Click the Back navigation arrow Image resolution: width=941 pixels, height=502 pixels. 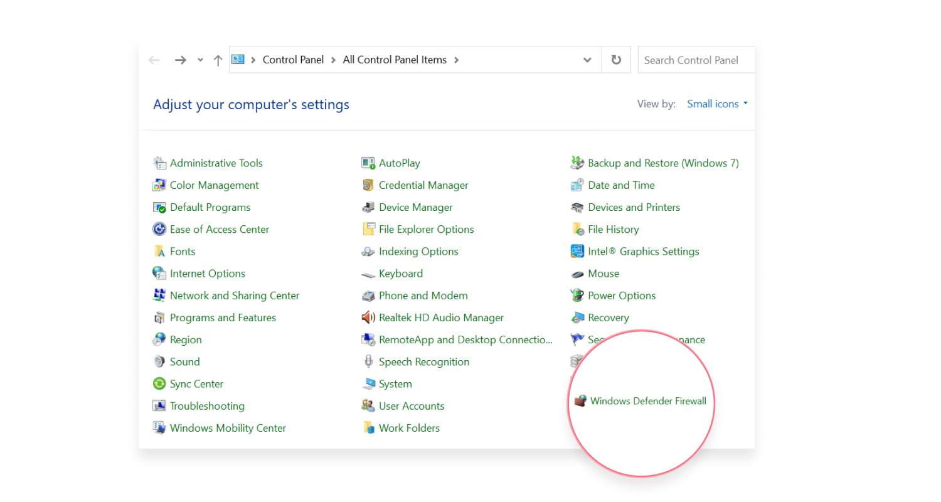pos(154,60)
